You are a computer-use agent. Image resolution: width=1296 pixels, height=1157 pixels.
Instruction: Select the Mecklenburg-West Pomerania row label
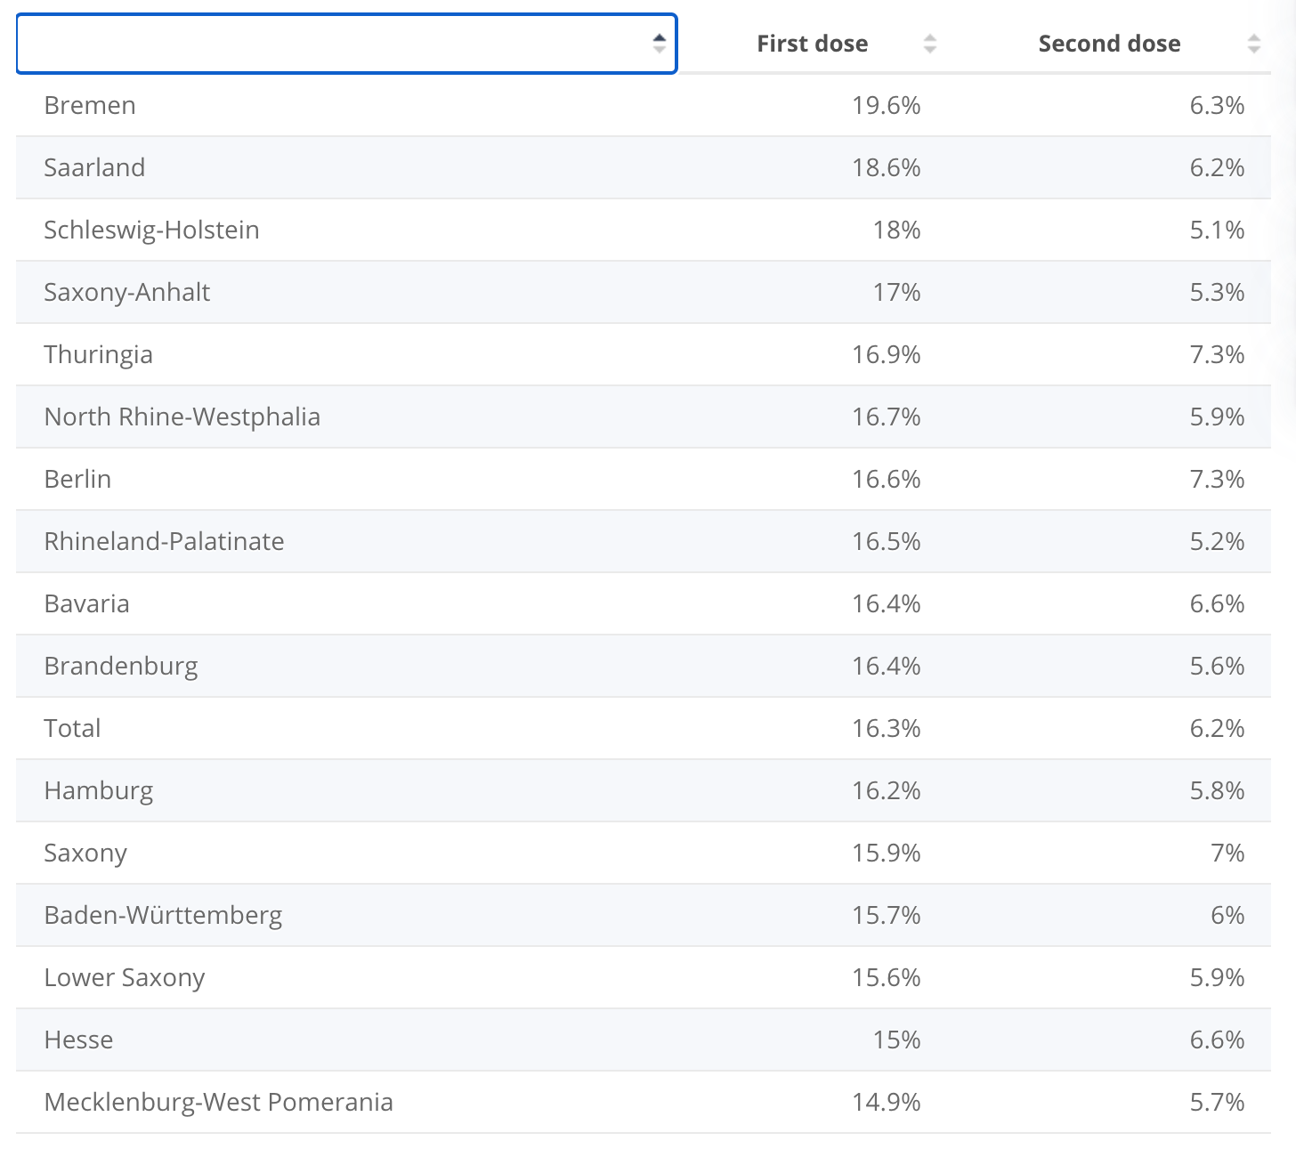pyautogui.click(x=218, y=1102)
